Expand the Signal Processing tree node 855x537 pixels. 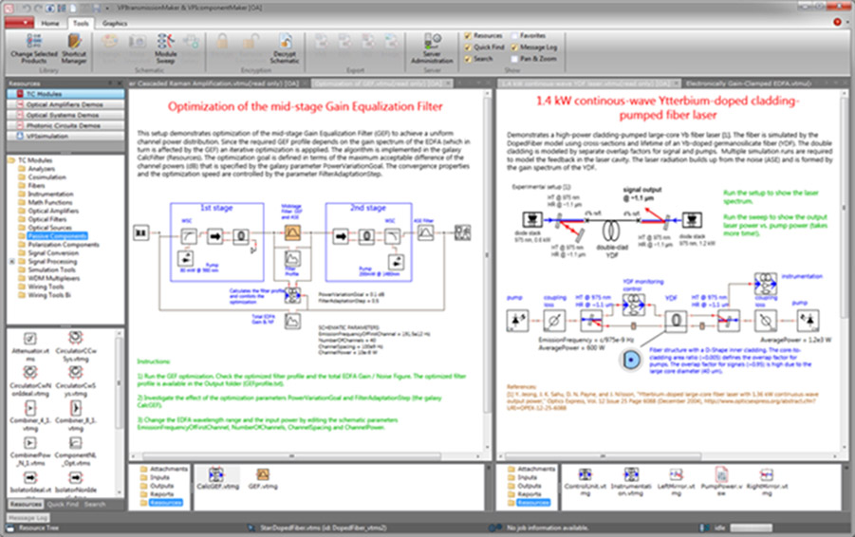click(x=13, y=261)
